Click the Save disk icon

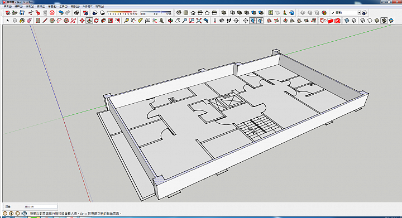point(22,12)
